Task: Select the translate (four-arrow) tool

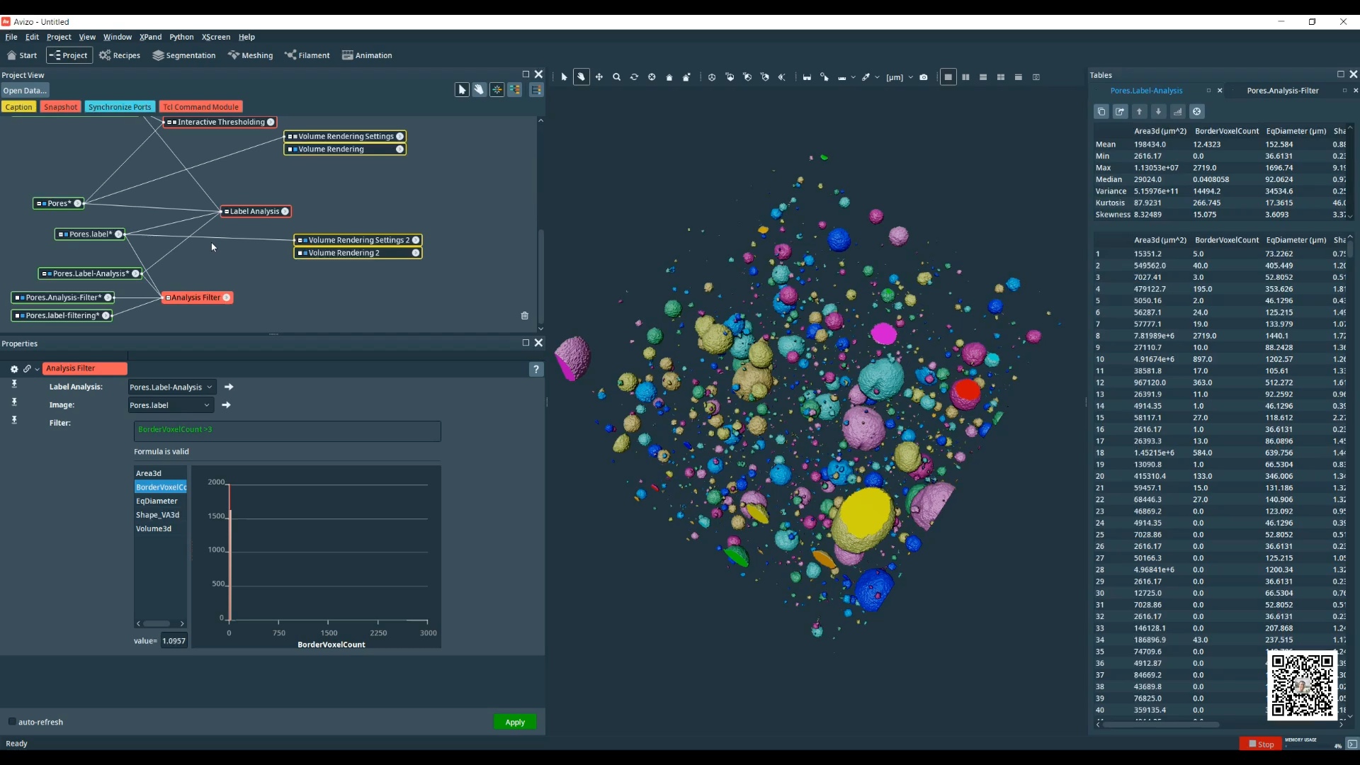Action: (599, 77)
